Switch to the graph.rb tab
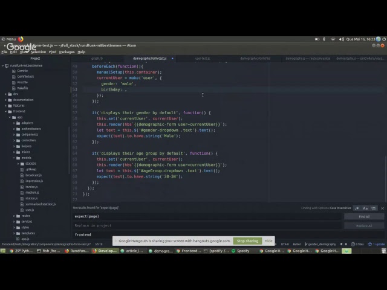 coord(97,59)
